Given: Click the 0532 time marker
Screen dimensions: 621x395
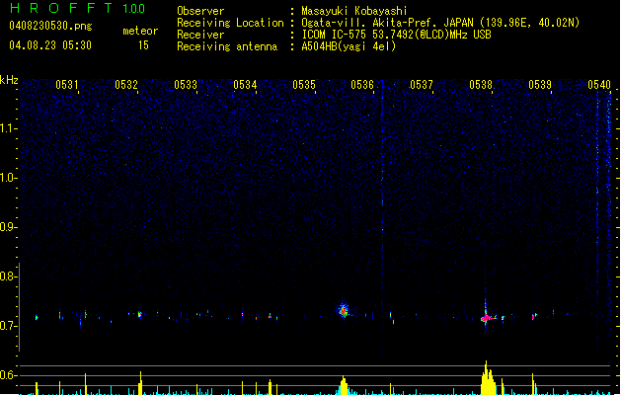Looking at the screenshot, I should coord(126,85).
